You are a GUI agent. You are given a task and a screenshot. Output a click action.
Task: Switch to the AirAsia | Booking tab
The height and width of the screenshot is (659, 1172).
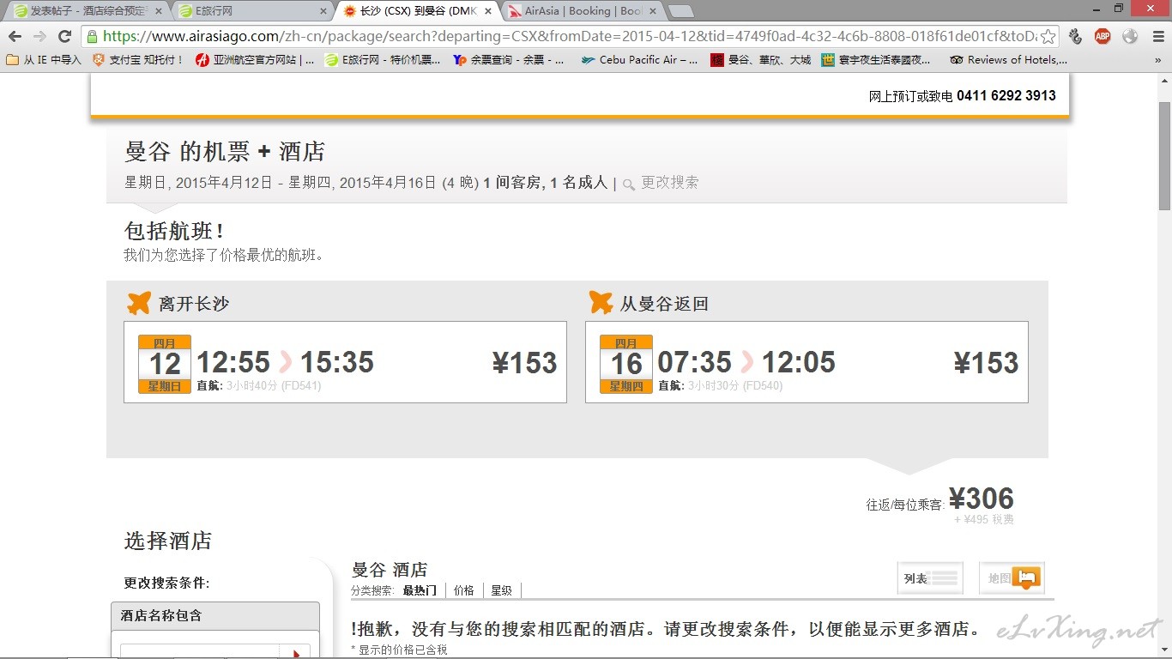(582, 11)
